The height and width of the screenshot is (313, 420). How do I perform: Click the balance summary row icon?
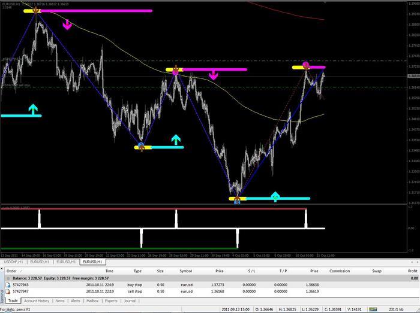8,278
